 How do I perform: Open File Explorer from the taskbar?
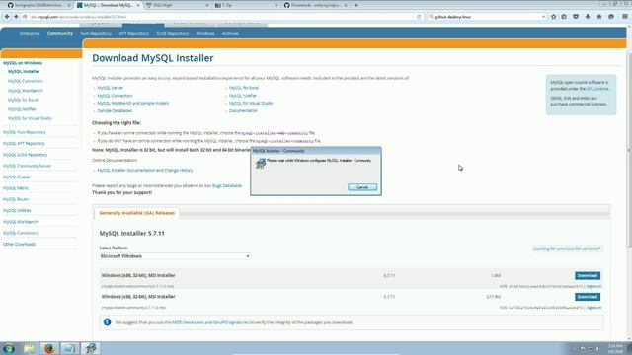pos(29,348)
